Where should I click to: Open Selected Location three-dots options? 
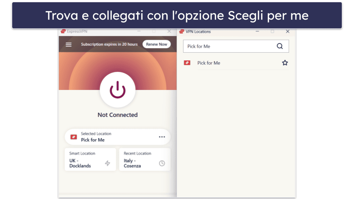(x=162, y=137)
